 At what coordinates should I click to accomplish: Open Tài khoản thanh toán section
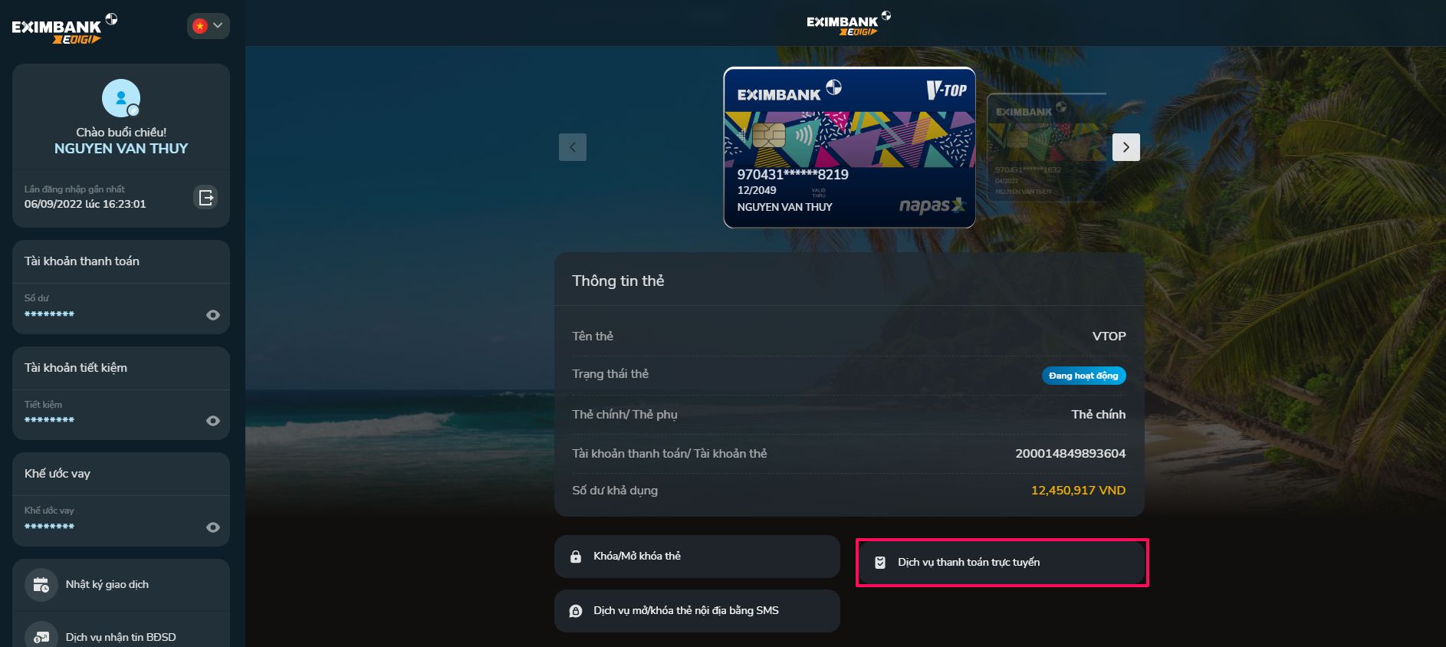[x=121, y=261]
